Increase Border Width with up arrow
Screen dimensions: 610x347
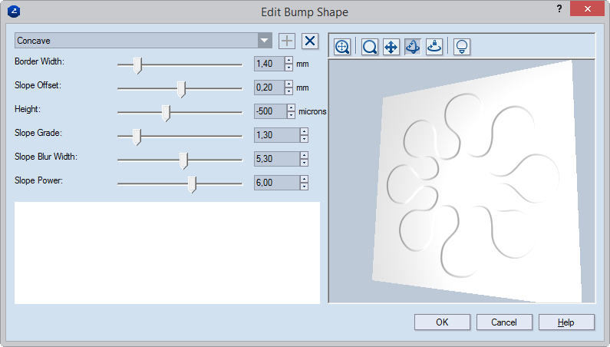tap(289, 61)
